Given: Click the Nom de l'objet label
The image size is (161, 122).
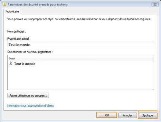Looking at the screenshot, I should 16,32.
